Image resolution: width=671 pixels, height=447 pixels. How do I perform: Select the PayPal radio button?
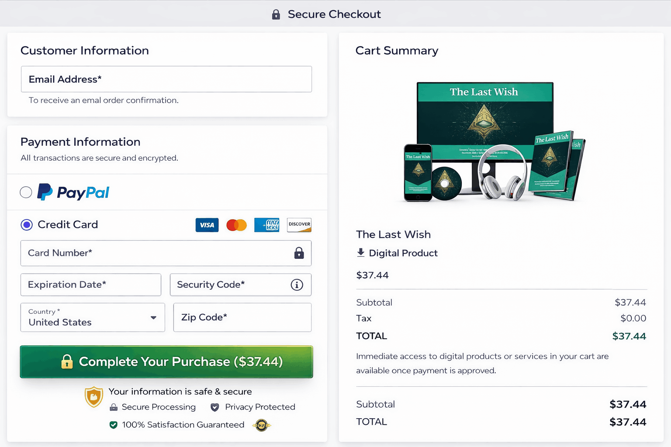point(26,192)
